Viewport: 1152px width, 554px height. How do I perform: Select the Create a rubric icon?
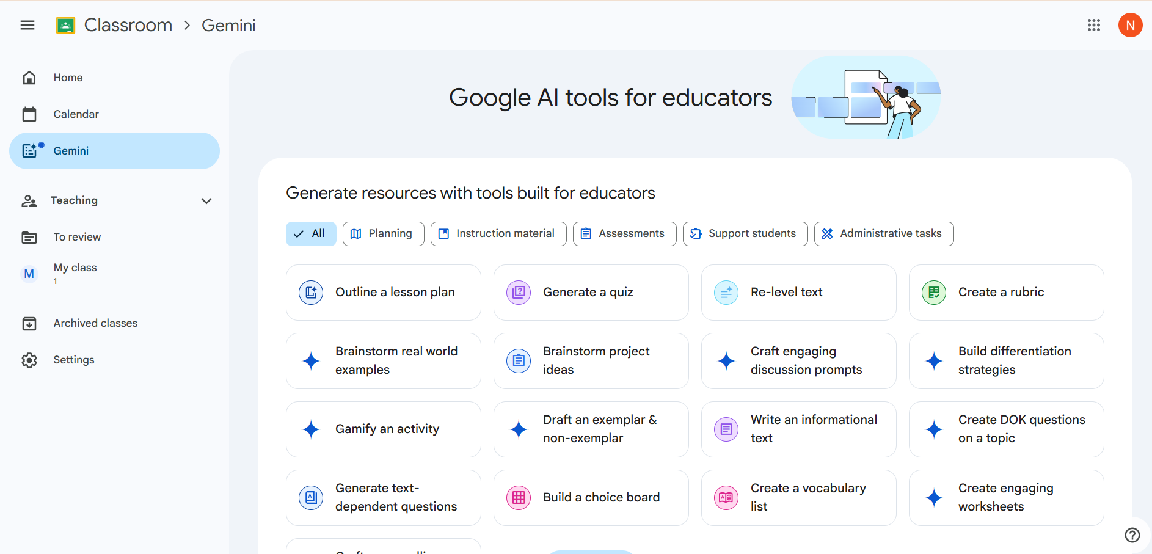tap(933, 293)
